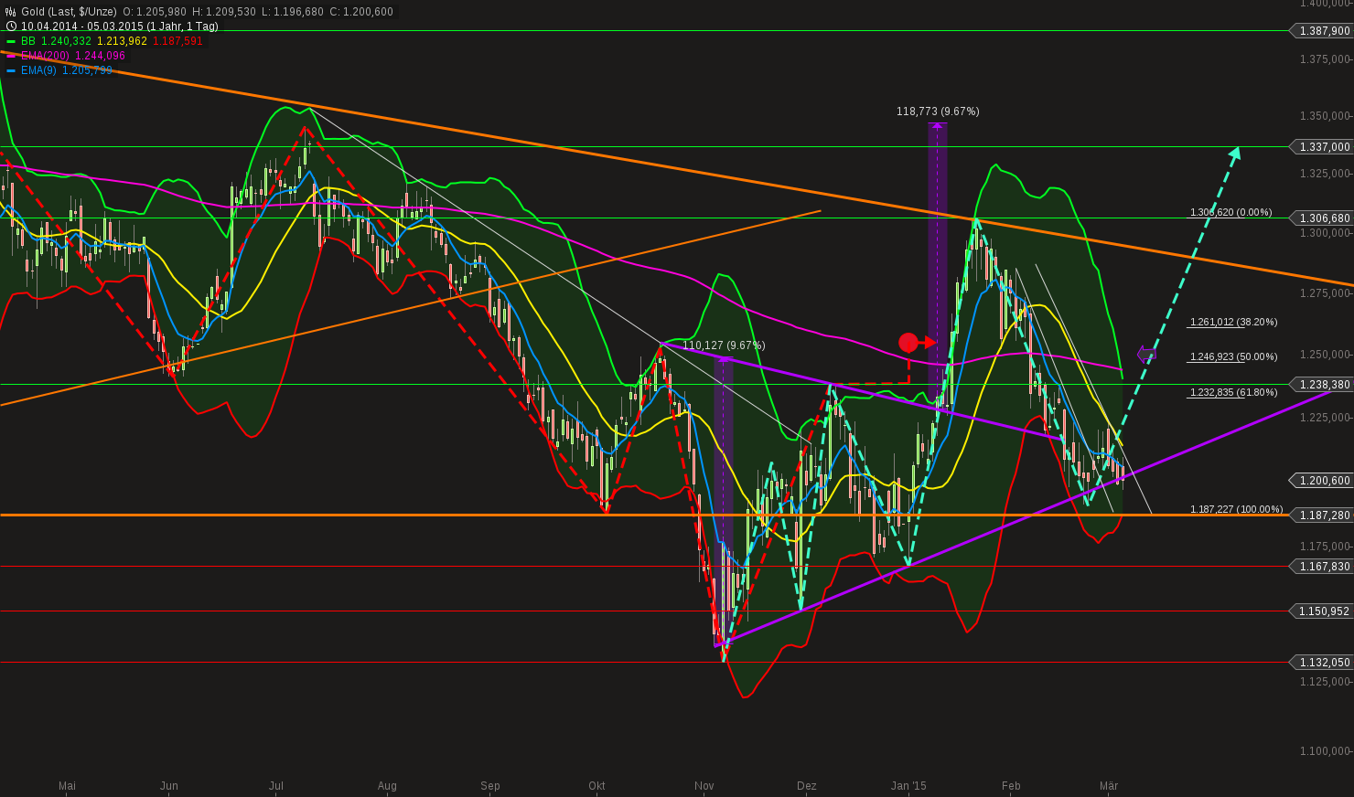Click the 'EMA(9)' indicator label
Screen dimensions: 1354x797
point(38,70)
